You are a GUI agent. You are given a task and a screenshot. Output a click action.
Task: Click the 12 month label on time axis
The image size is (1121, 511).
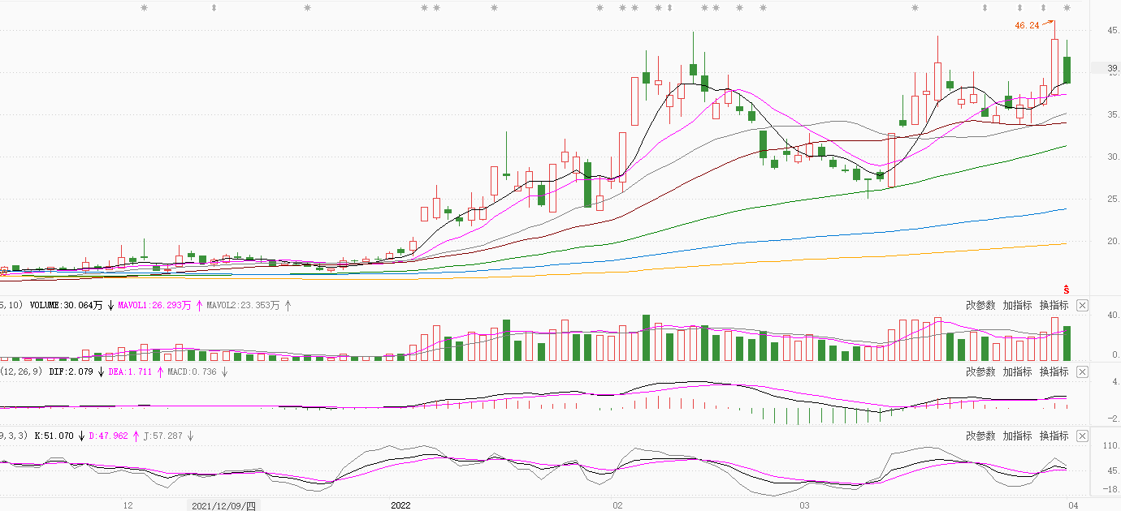tap(128, 505)
